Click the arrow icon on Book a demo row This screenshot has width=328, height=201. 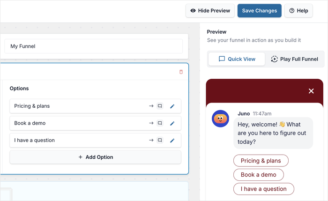pos(151,123)
